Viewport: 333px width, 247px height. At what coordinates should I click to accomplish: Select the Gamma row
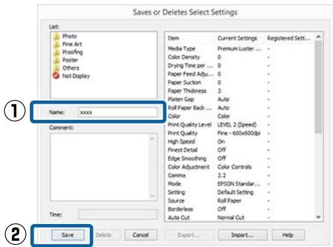(240, 176)
